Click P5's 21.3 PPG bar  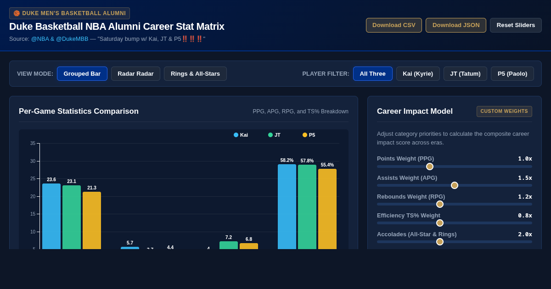(x=92, y=220)
